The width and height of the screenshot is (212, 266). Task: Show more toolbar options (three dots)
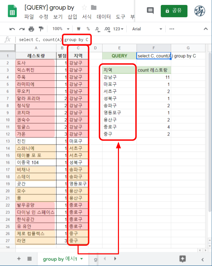pos(172,29)
